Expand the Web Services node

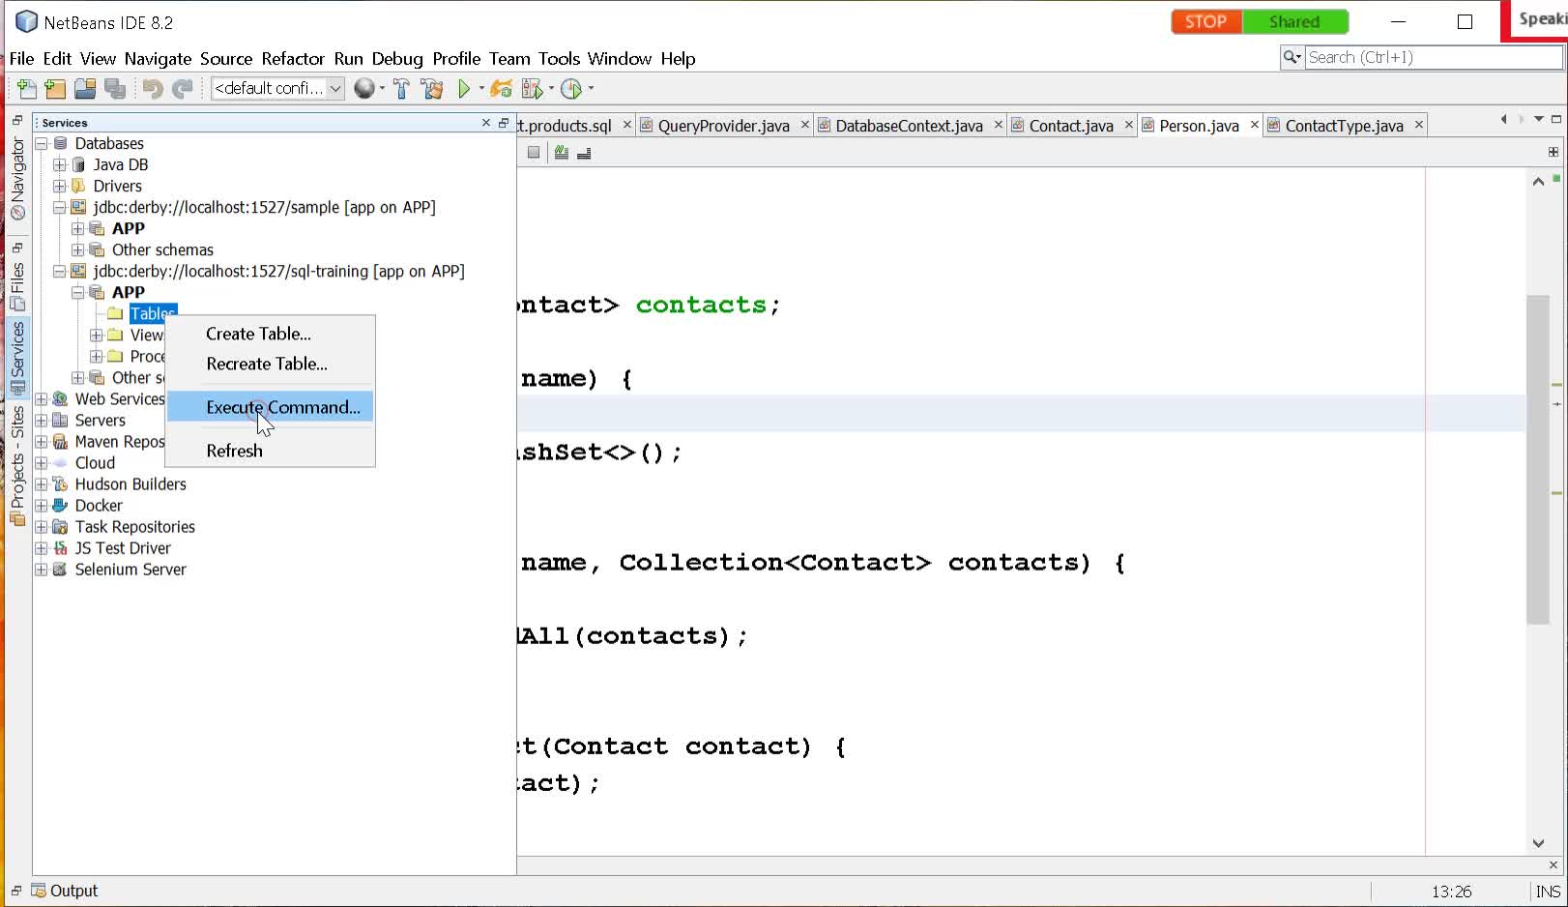point(42,398)
